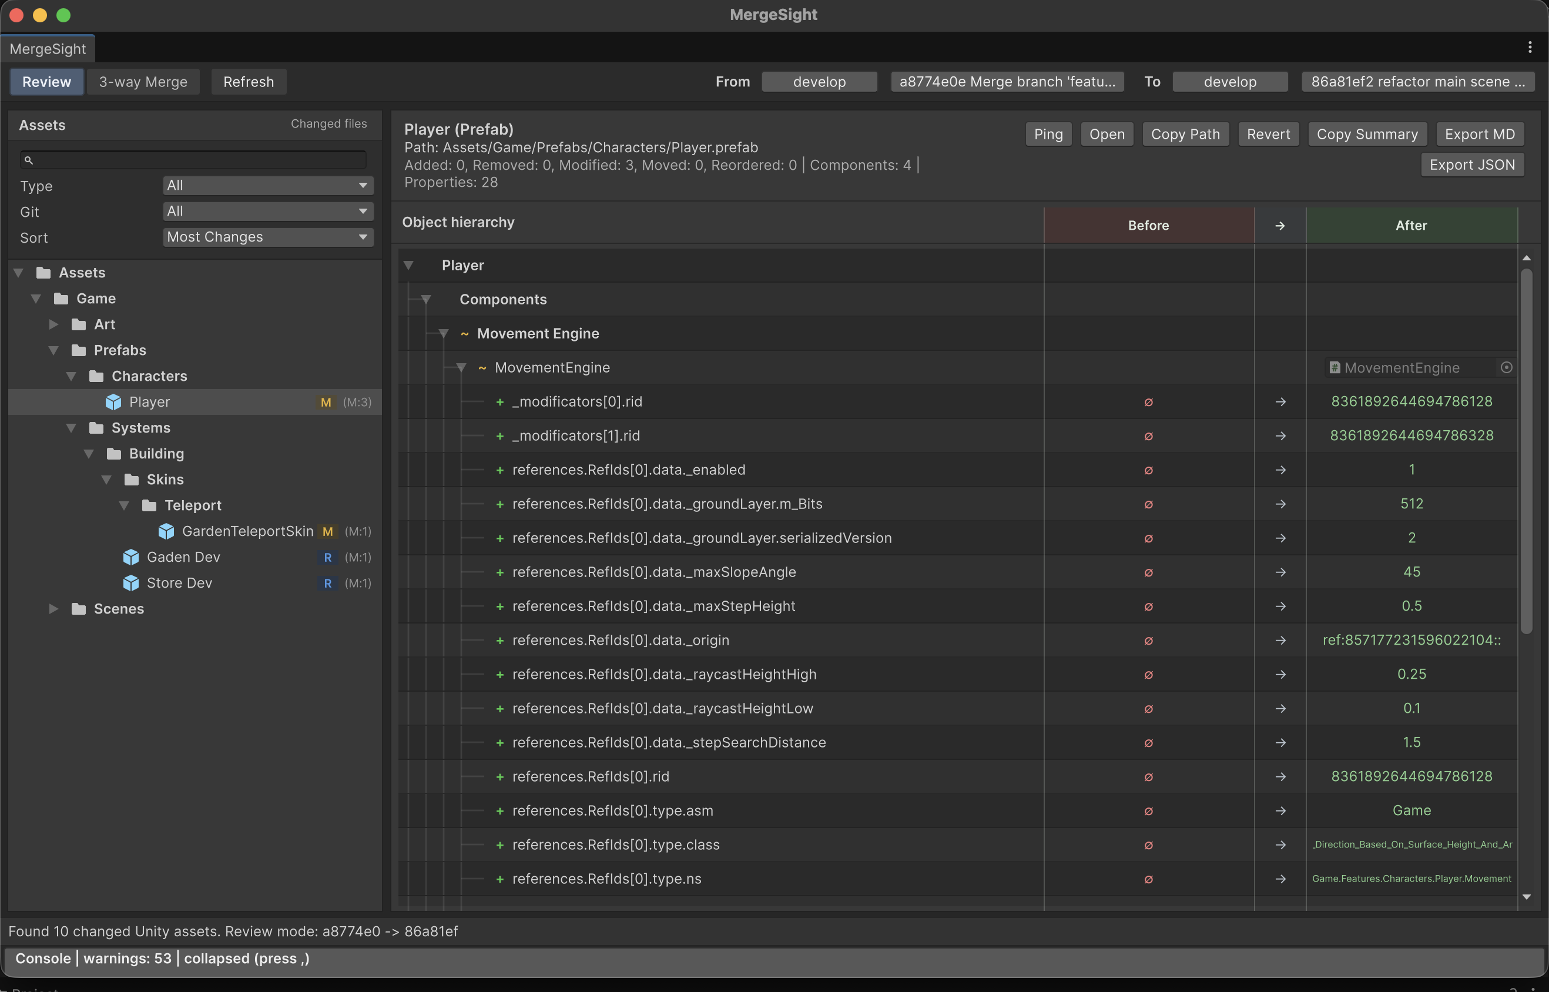The image size is (1549, 992).
Task: Select the Store Dev asset row
Action: click(x=195, y=583)
